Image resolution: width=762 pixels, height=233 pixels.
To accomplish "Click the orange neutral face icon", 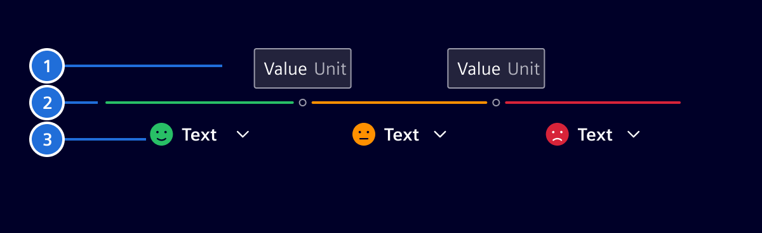I will pyautogui.click(x=364, y=134).
